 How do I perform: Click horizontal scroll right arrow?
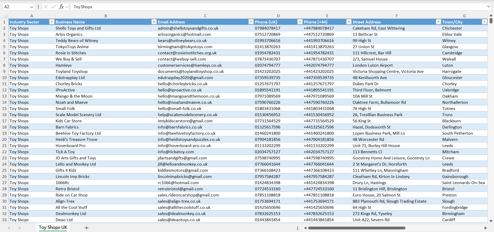point(486,228)
